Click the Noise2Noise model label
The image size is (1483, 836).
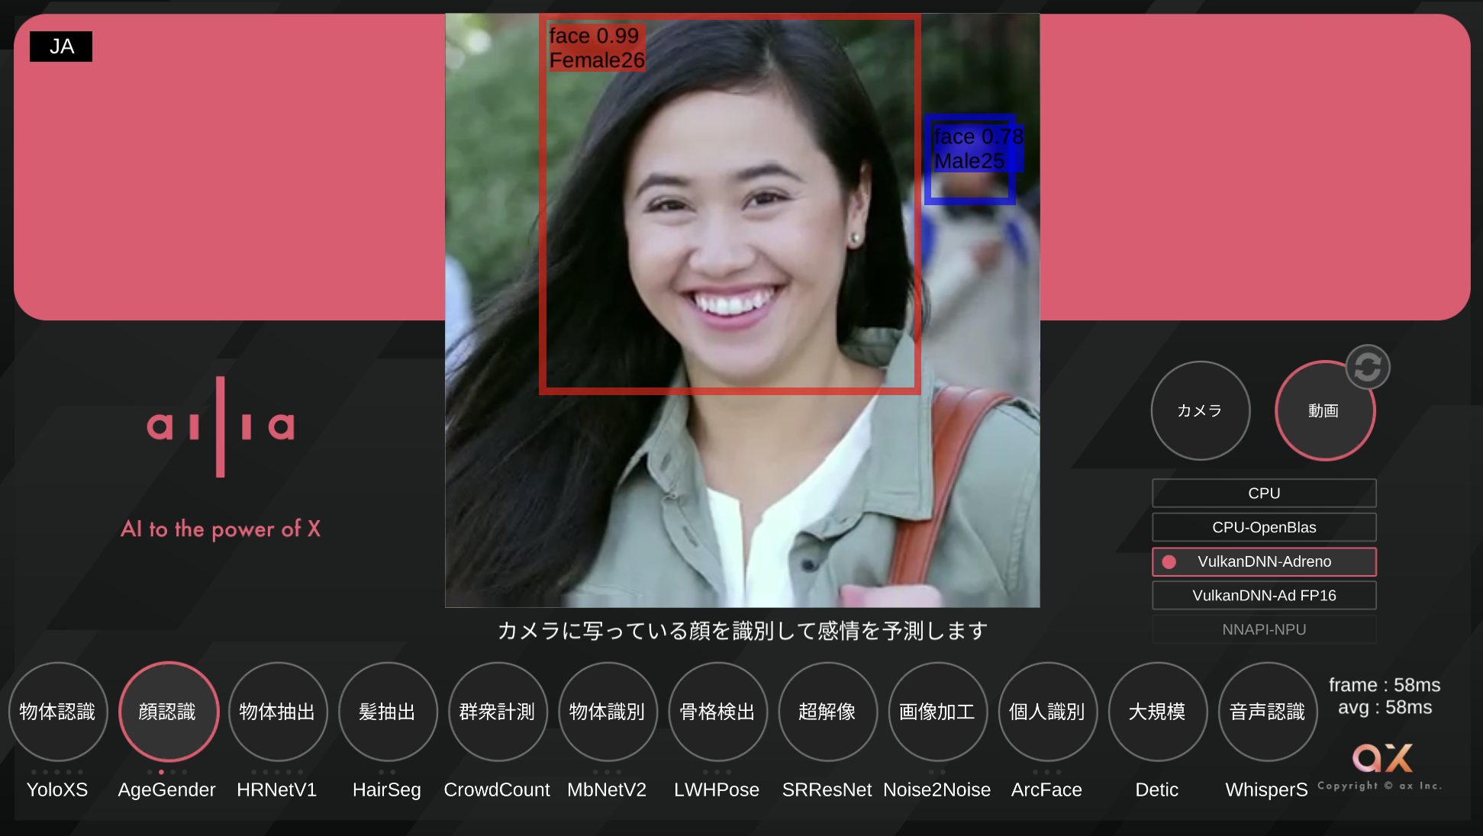937,789
